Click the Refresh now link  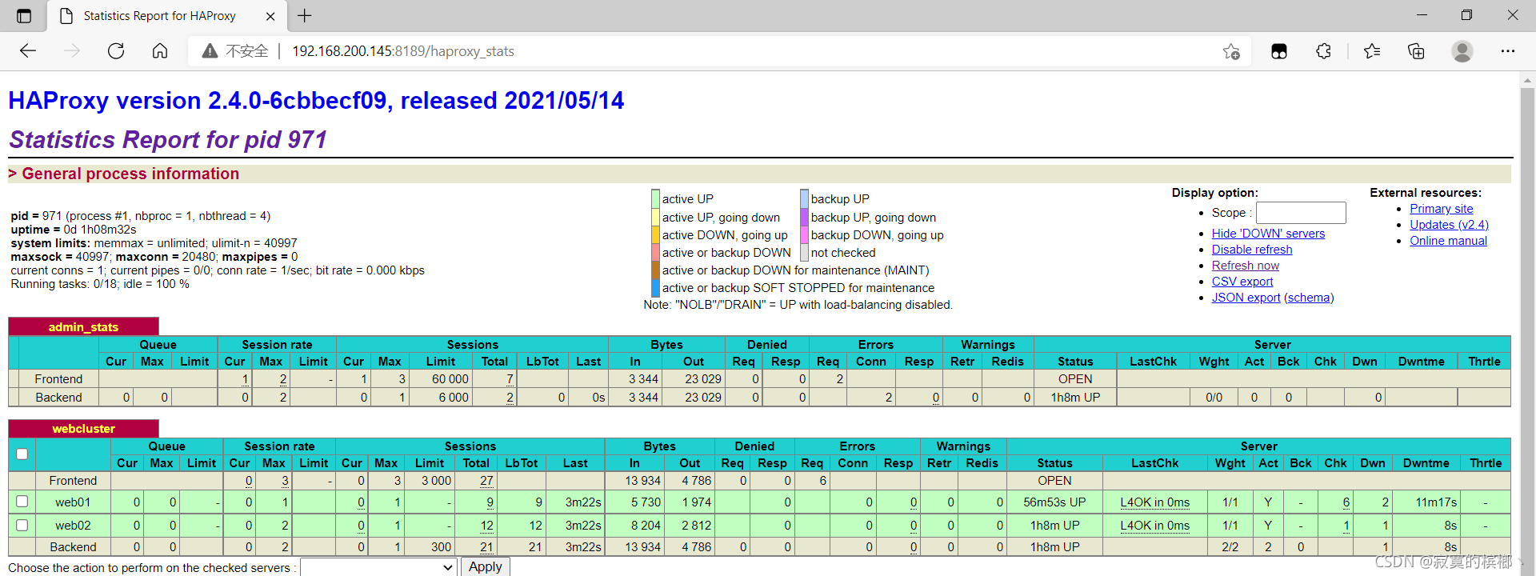pos(1246,266)
